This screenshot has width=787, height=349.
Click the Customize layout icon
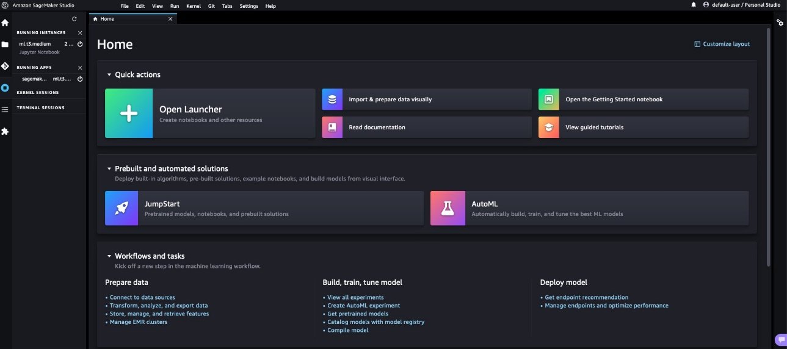click(x=697, y=44)
